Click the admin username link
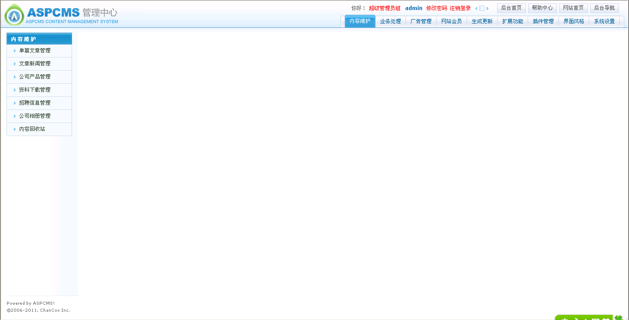The image size is (629, 320). click(x=413, y=8)
